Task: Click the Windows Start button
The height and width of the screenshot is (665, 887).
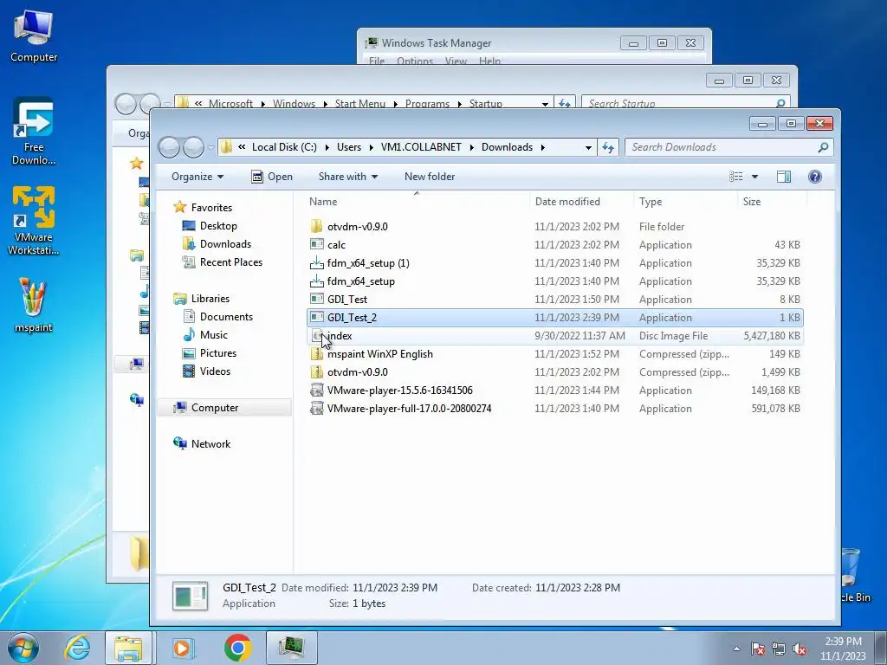Action: [x=23, y=648]
